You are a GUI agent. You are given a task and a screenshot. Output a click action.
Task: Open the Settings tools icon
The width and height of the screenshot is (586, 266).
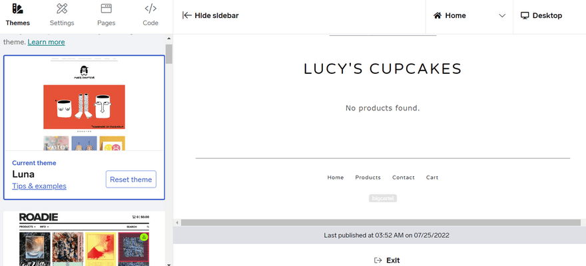[62, 9]
